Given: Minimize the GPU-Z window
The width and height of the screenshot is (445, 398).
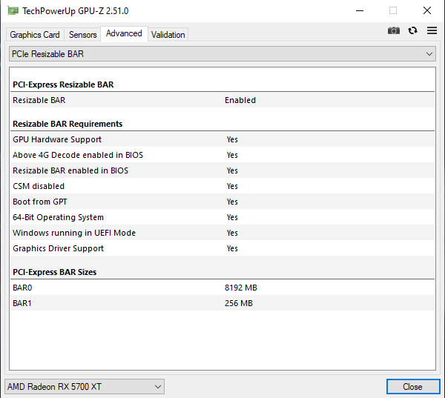Looking at the screenshot, I should coord(359,11).
